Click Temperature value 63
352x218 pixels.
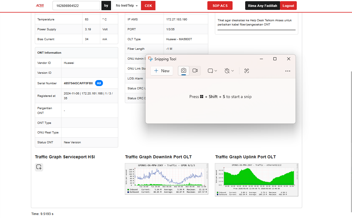(87, 19)
